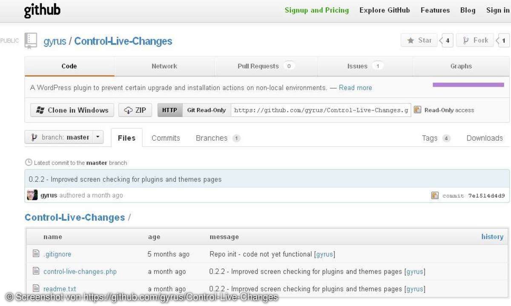Open Explore GitHub link

[x=385, y=10]
